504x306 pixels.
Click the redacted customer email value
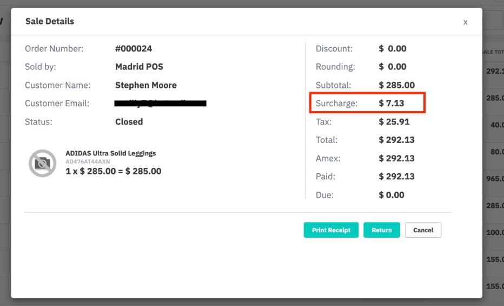pyautogui.click(x=161, y=103)
